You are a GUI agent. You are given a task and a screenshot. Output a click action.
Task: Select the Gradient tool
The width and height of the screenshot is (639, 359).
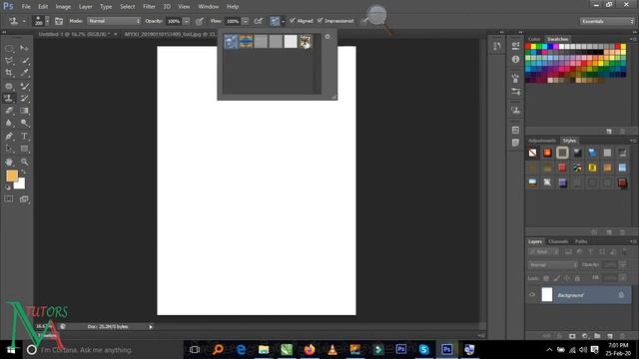pos(24,111)
